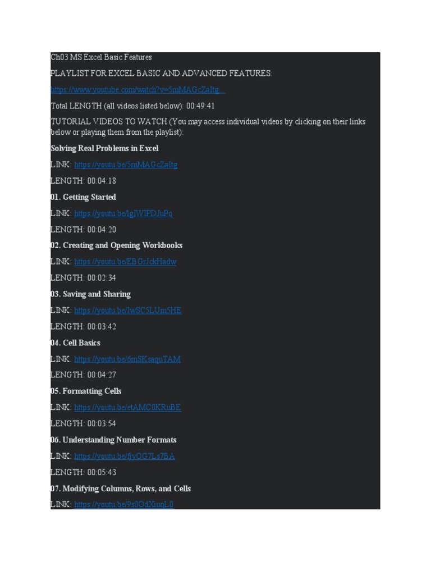Open the Formatting Cells video link
431x575 pixels.
[127, 408]
